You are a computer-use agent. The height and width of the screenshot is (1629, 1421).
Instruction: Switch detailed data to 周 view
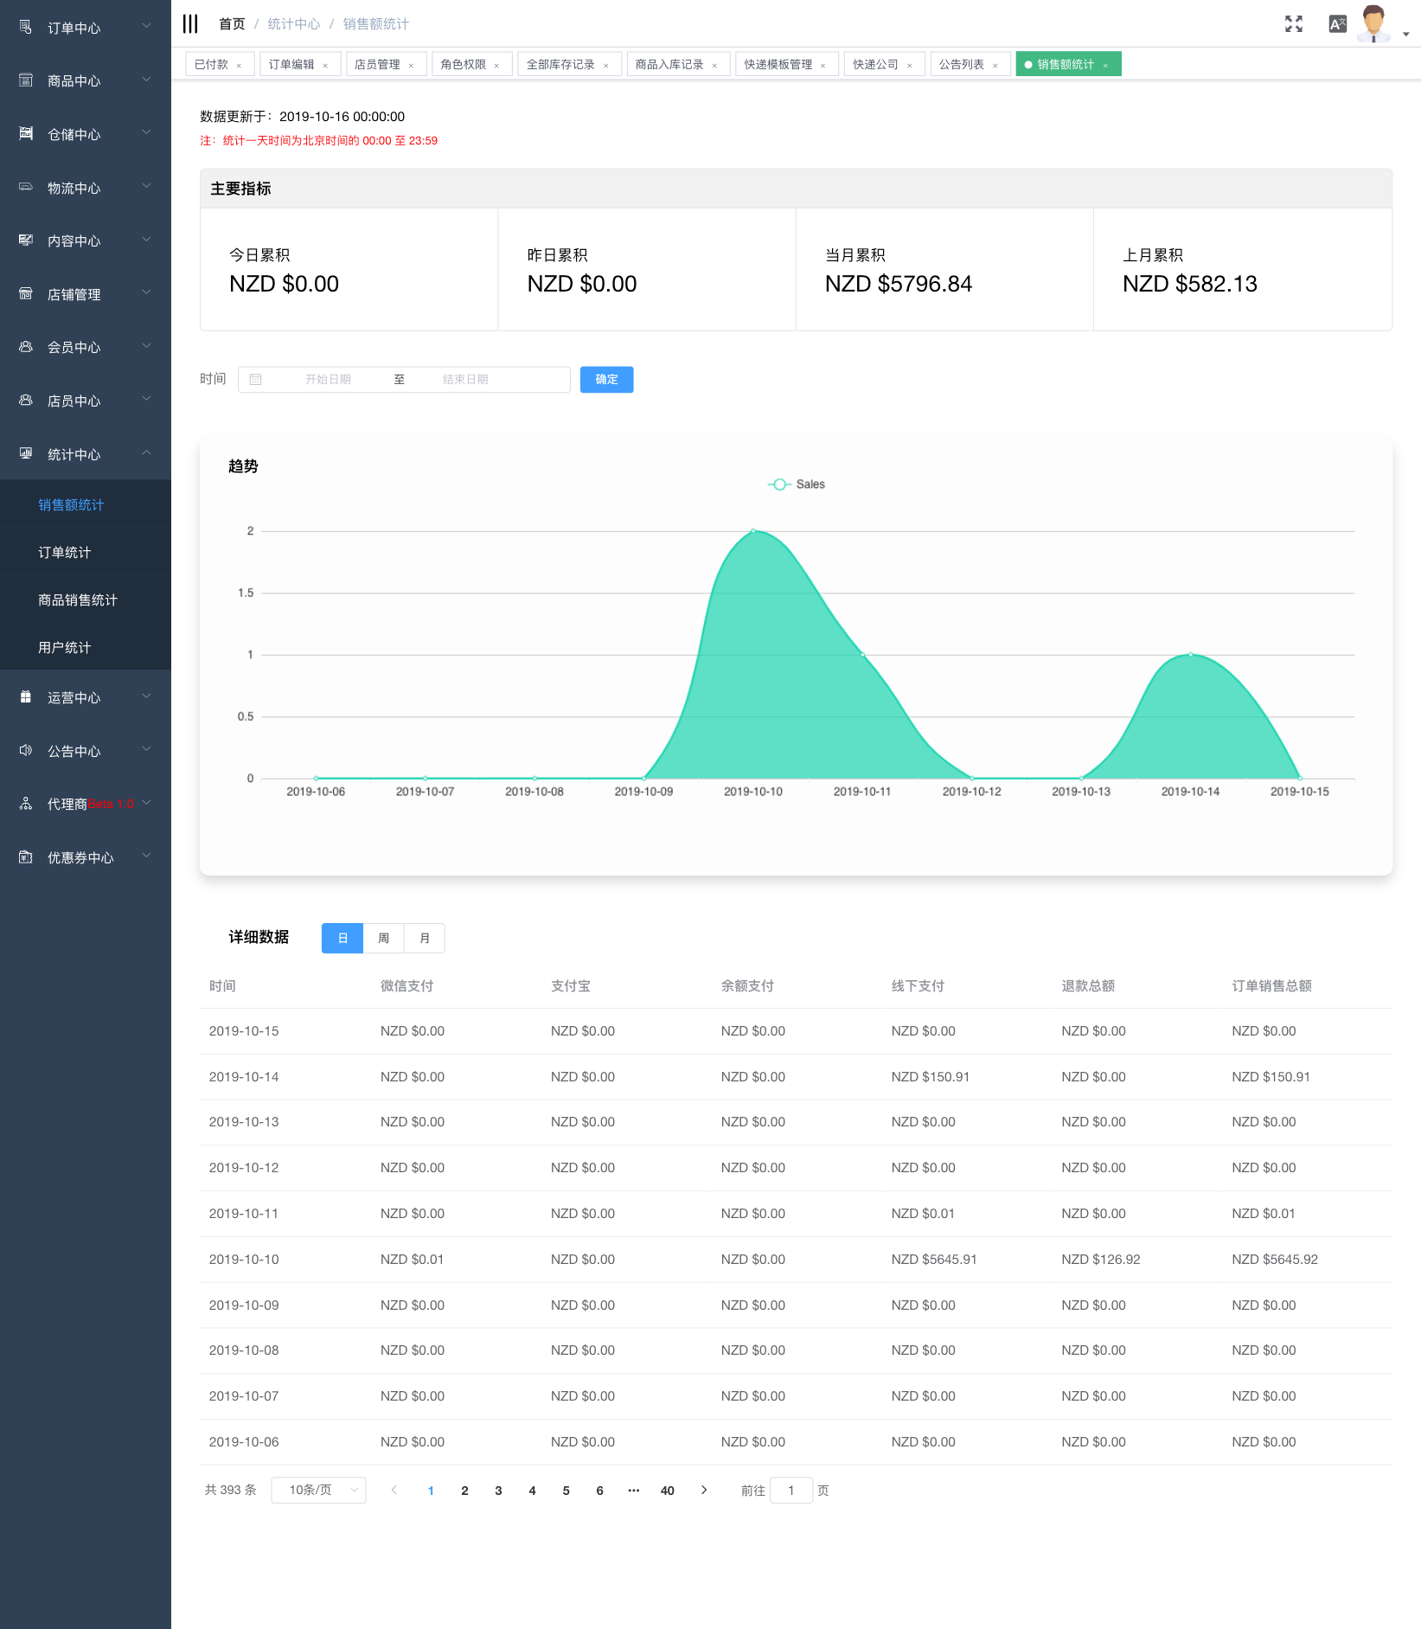383,939
